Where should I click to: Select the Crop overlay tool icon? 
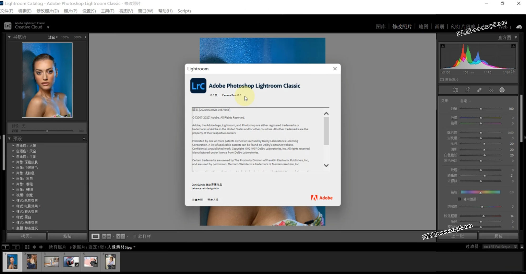point(468,90)
